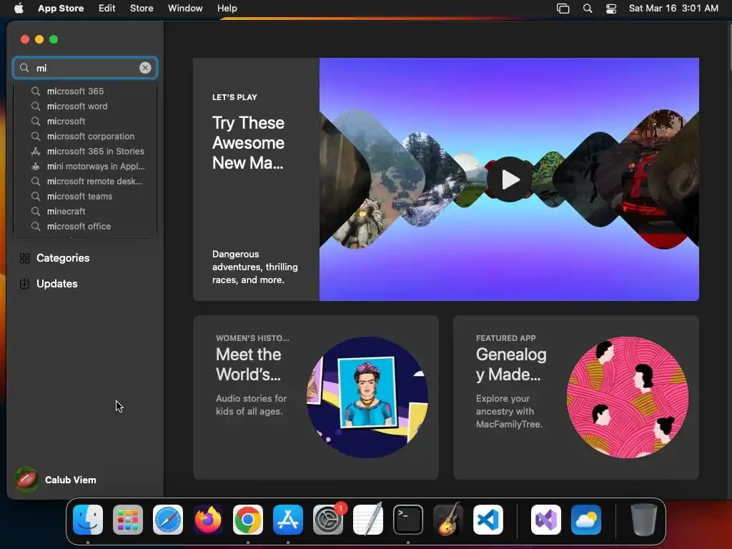Launch Visual Studio Code from the Dock
This screenshot has width=732, height=549.
pyautogui.click(x=488, y=520)
